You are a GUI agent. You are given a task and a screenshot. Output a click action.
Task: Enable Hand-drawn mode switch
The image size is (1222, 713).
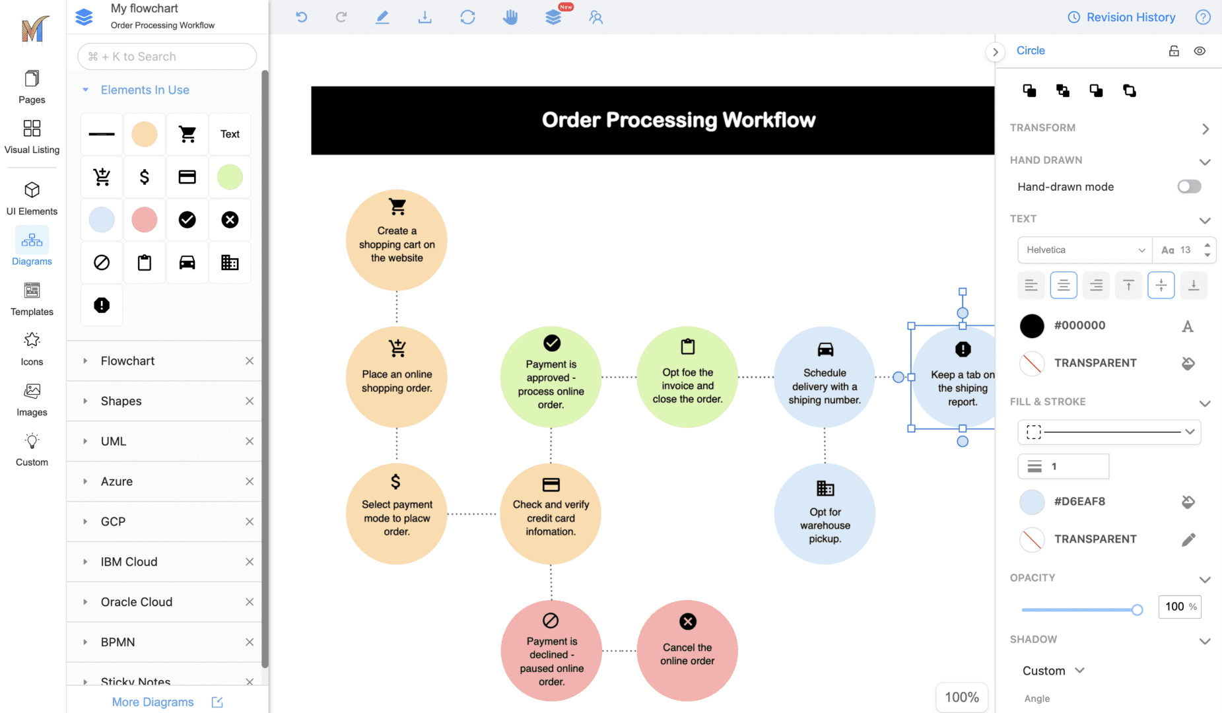click(1189, 187)
